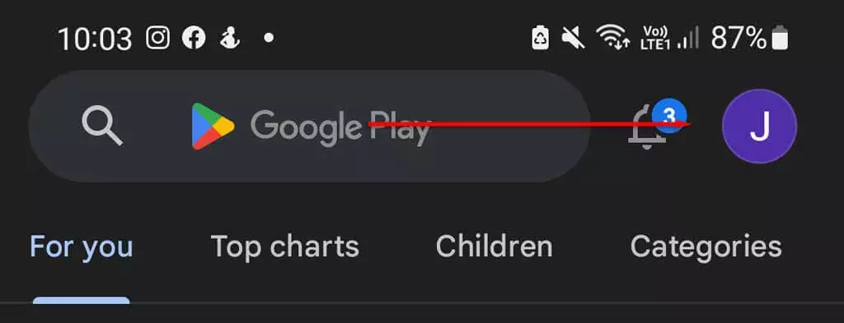Viewport: 844px width, 323px height.
Task: Open the notifications bell icon
Action: tap(648, 129)
